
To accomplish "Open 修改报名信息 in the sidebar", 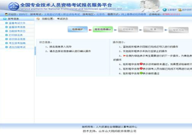I will tap(17, 39).
